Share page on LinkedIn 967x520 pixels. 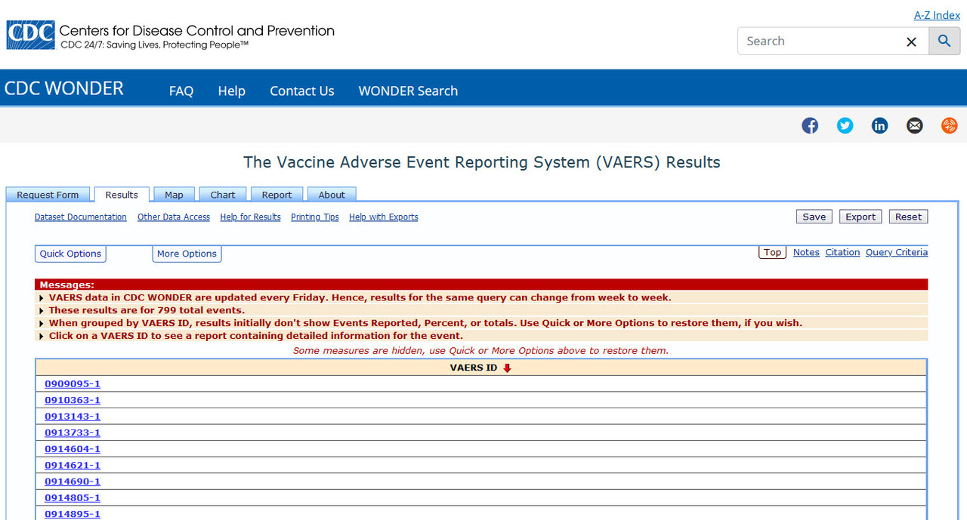pos(879,126)
